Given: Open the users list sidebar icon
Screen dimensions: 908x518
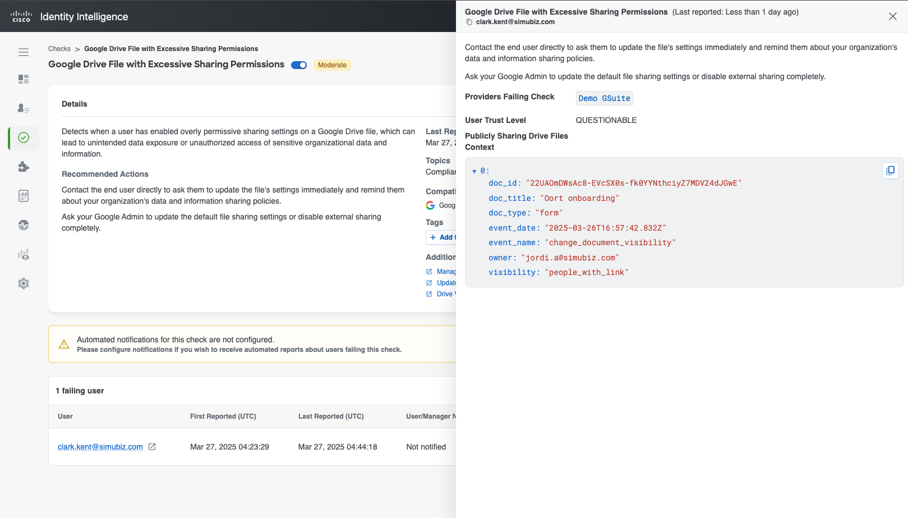Looking at the screenshot, I should pyautogui.click(x=24, y=108).
